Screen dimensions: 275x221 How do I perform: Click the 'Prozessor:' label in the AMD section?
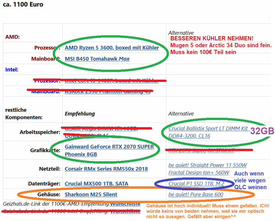pos(47,48)
